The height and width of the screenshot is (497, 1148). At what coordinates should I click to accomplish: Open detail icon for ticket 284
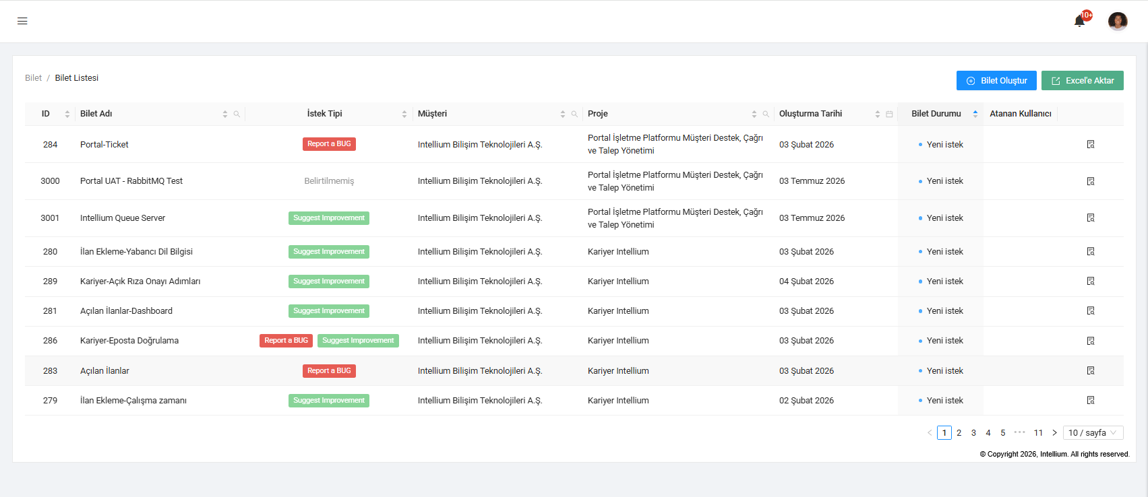click(x=1091, y=144)
